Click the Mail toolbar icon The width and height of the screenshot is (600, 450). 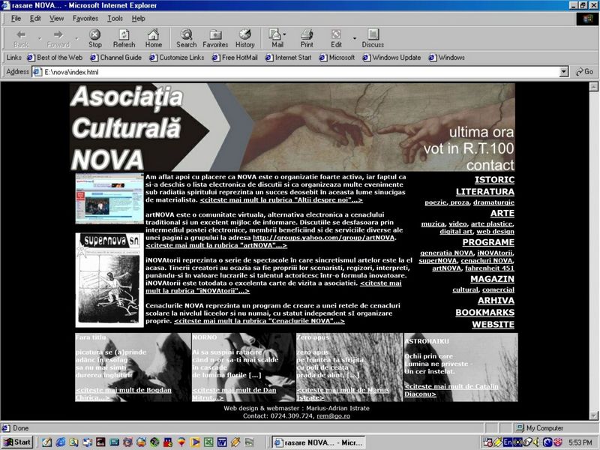pos(277,38)
